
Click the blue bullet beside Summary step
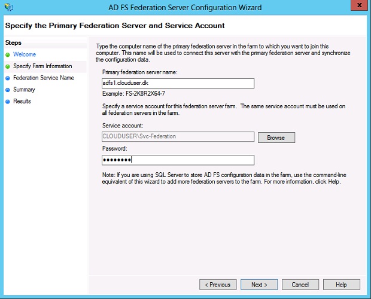(8, 90)
